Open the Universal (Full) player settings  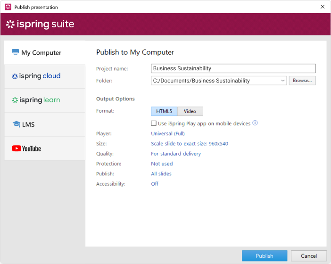click(167, 133)
